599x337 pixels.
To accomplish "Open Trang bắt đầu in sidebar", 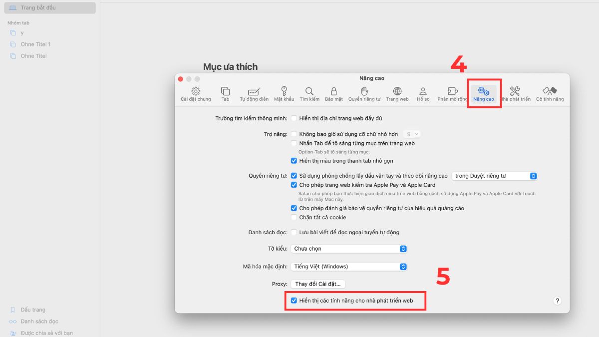I will [49, 7].
